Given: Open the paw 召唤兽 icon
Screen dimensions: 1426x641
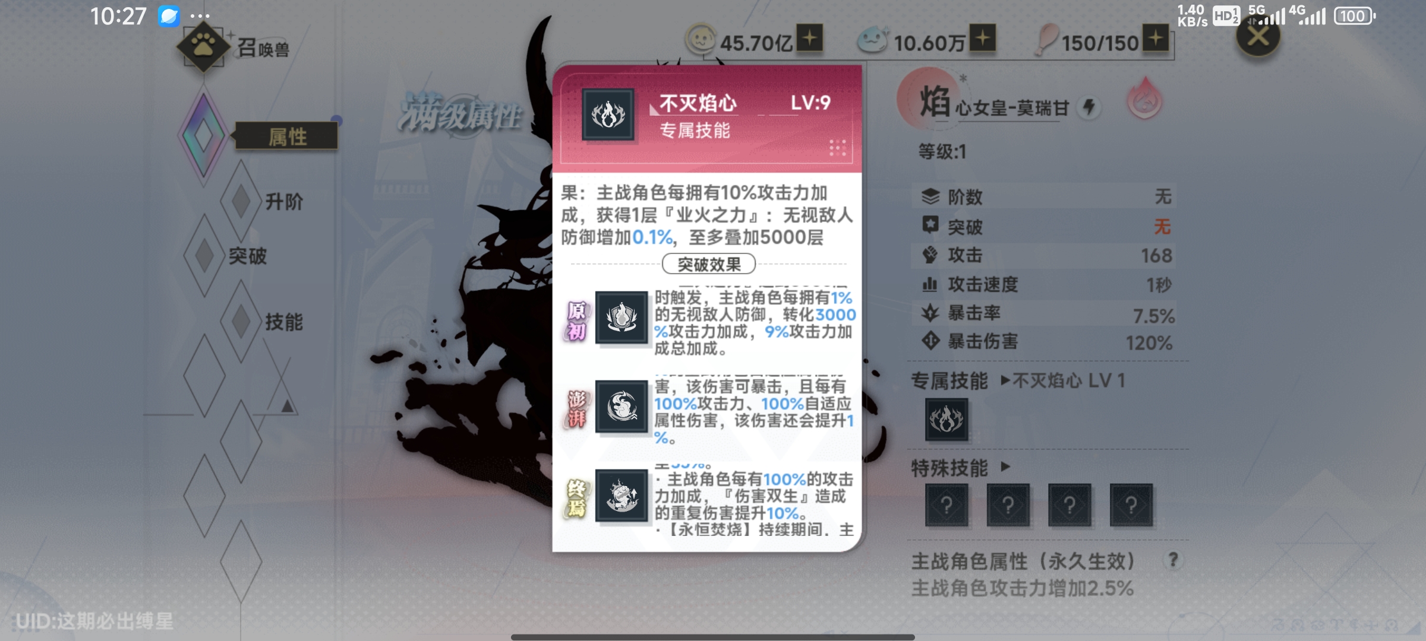Looking at the screenshot, I should 203,47.
